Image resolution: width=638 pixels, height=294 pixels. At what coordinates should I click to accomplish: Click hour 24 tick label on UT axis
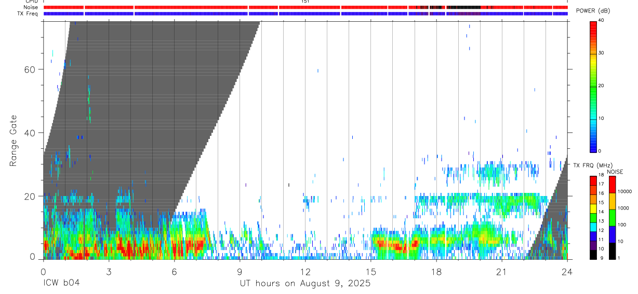(x=567, y=271)
